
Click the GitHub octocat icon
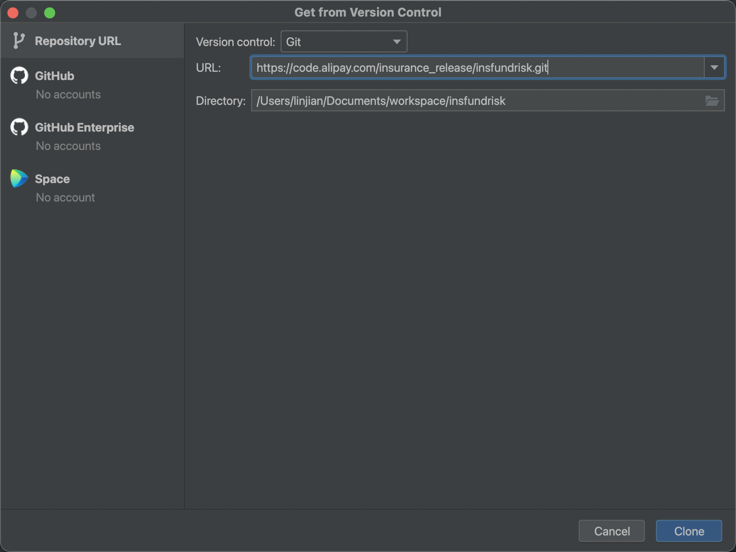click(x=19, y=75)
